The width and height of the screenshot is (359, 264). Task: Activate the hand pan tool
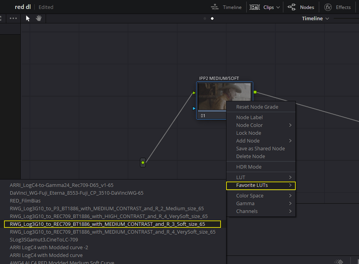[39, 18]
